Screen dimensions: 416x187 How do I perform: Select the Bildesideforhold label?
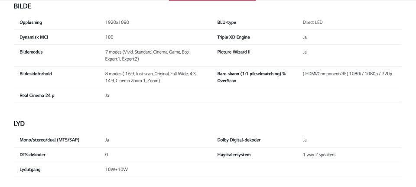pos(36,74)
